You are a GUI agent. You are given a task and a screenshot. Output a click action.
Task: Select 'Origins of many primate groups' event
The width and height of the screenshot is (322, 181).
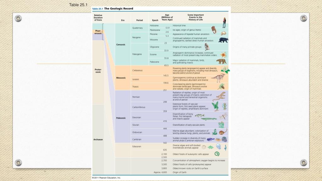click(x=187, y=47)
